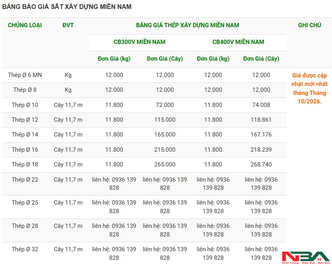The width and height of the screenshot is (332, 266).
Task: Click the 'BẢNG GIÁ THÉP XÂY DỰNG MIỀN NAM' header
Action: pos(187,25)
